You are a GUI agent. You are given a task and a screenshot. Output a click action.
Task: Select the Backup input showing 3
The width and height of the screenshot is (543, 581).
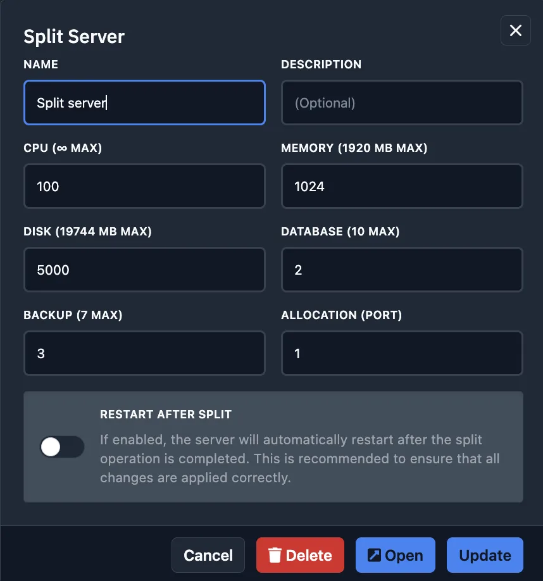point(144,353)
